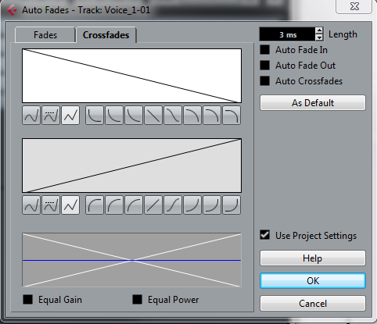Click the 3 ms Length value field
This screenshot has height=324, width=377.
288,34
